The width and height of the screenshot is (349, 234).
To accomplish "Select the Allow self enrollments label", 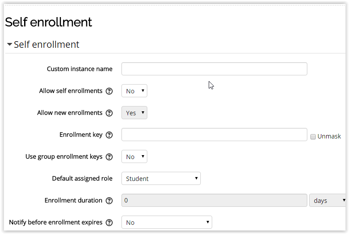I will click(71, 91).
